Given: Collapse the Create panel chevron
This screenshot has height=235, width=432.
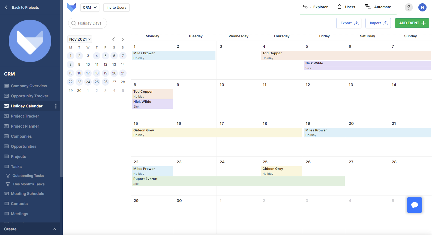Looking at the screenshot, I should (54, 229).
